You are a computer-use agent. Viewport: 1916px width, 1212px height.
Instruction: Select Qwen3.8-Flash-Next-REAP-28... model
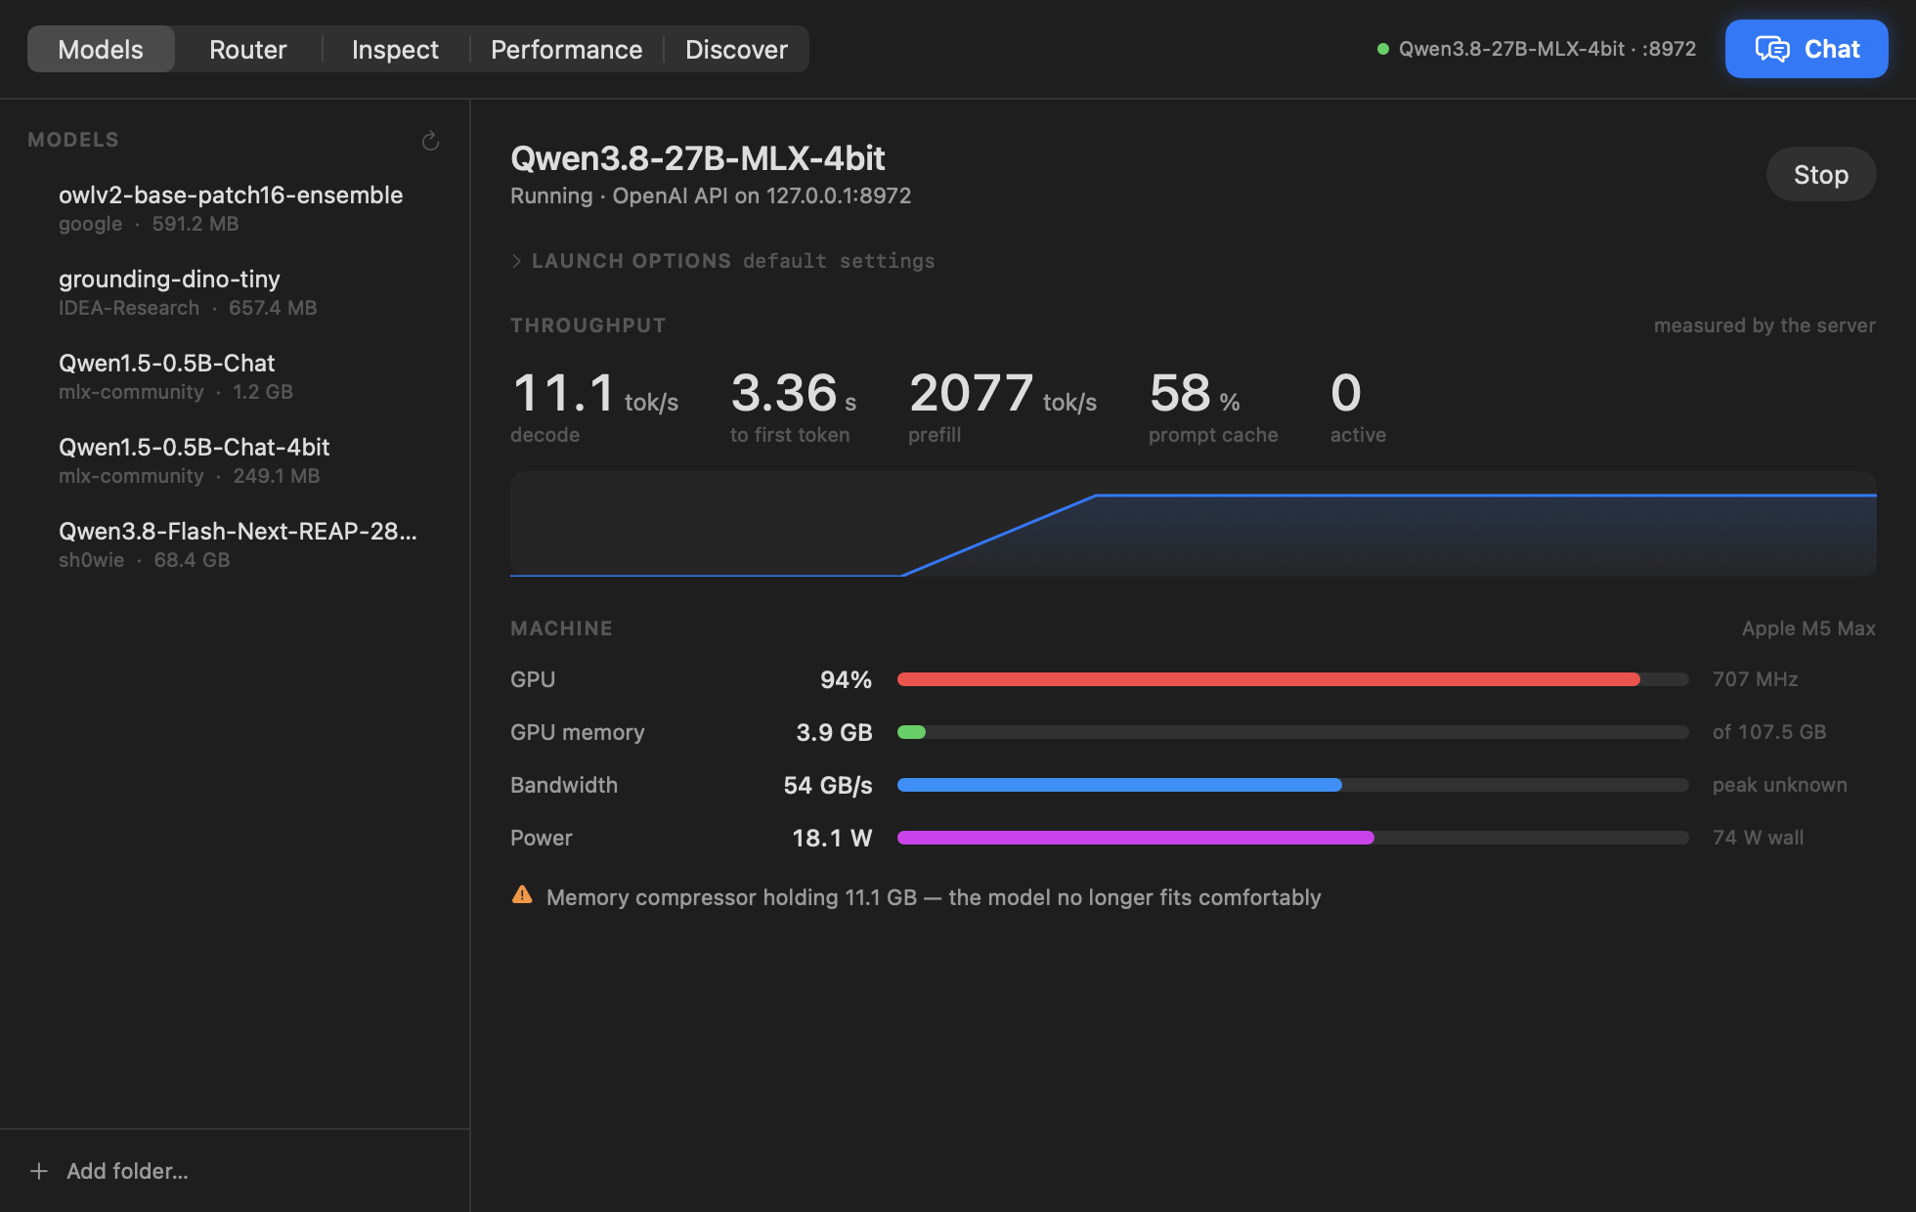[x=235, y=544]
